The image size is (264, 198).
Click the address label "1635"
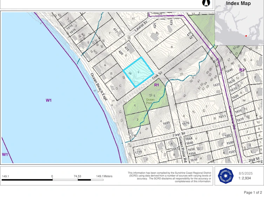216,84
